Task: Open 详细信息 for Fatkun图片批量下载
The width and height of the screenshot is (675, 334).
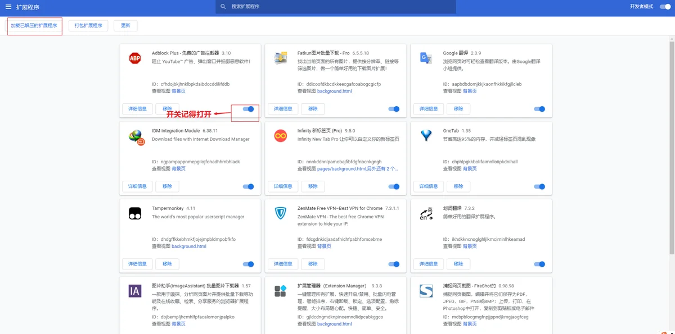Action: (x=283, y=109)
